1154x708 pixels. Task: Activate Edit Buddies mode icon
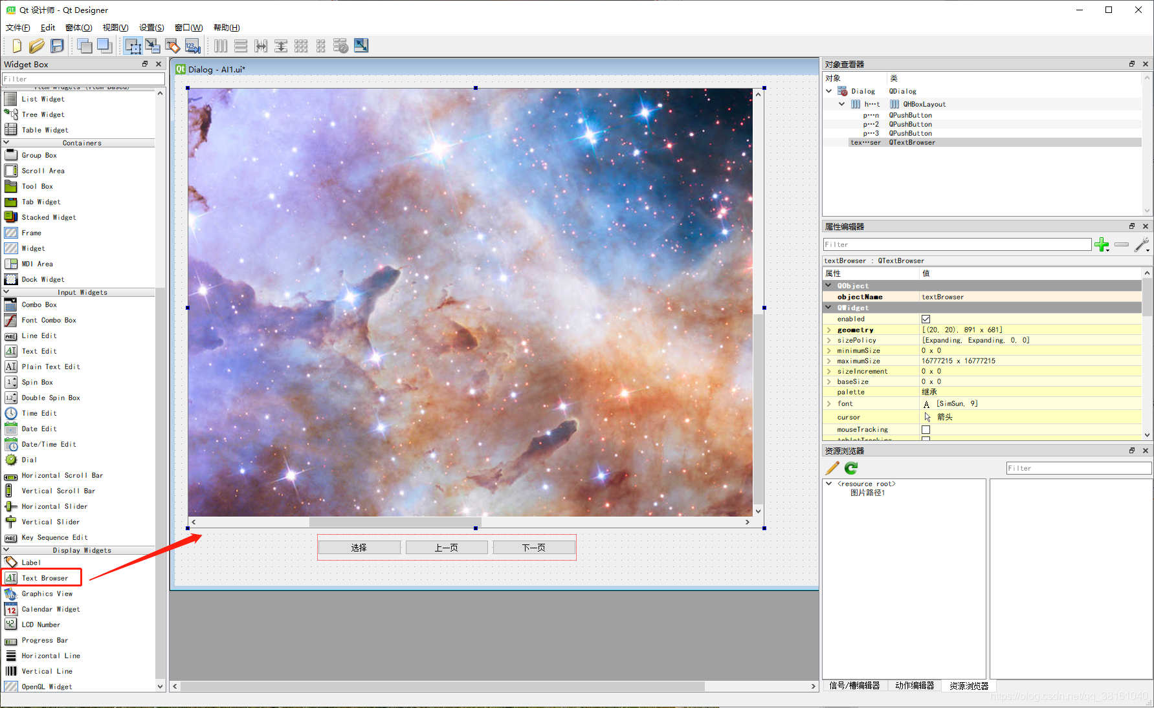[x=173, y=46]
